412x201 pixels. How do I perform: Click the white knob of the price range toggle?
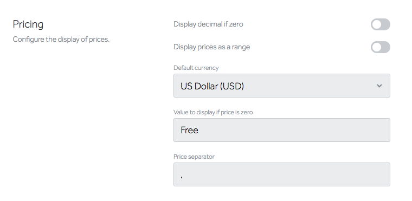click(x=377, y=47)
